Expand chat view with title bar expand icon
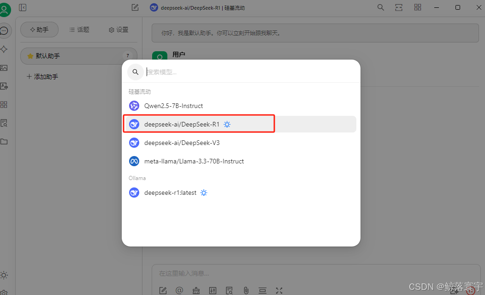This screenshot has width=485, height=295. pos(398,7)
